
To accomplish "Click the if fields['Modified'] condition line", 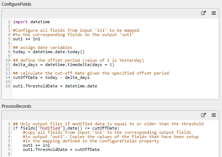I will (x=66, y=128).
